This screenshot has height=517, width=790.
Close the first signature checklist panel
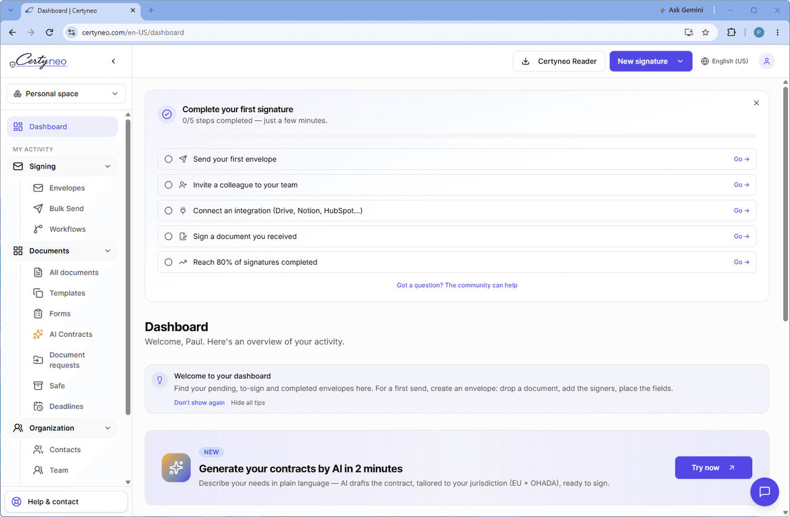757,103
